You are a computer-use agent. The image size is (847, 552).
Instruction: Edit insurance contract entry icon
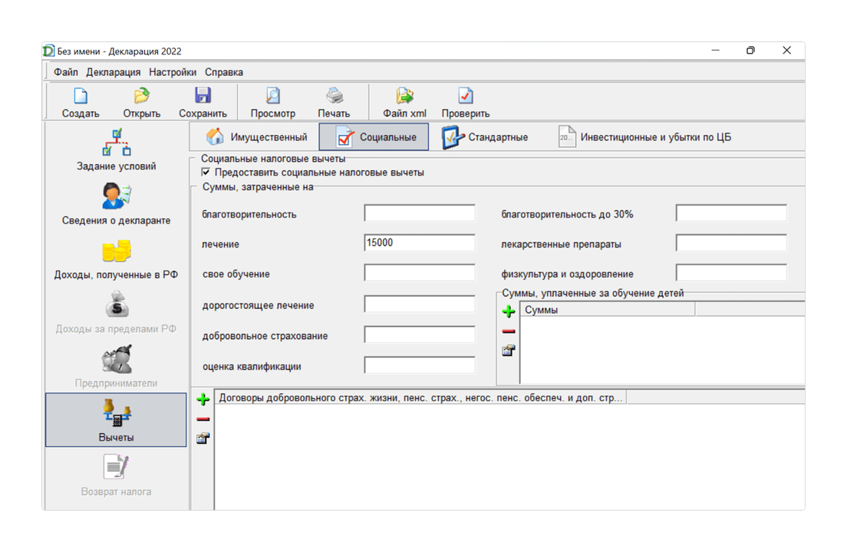tap(203, 438)
